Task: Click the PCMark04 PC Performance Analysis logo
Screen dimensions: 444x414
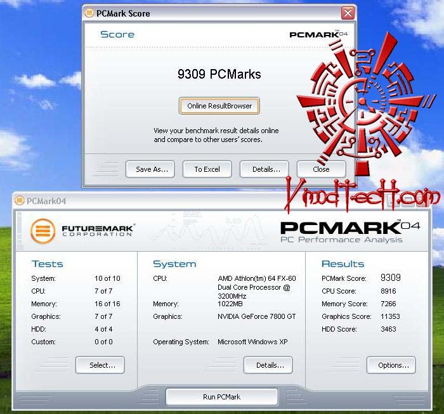Action: point(350,232)
